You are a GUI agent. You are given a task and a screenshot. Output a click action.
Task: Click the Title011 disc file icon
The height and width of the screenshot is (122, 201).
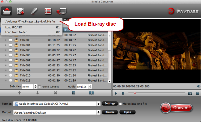(16, 81)
